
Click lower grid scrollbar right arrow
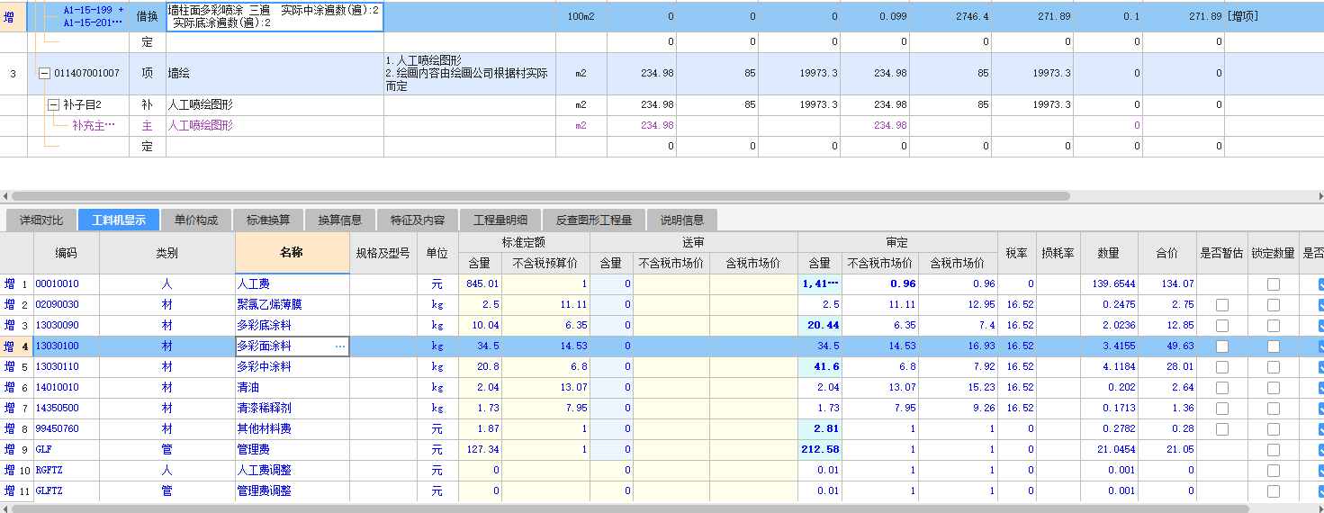(x=1319, y=508)
